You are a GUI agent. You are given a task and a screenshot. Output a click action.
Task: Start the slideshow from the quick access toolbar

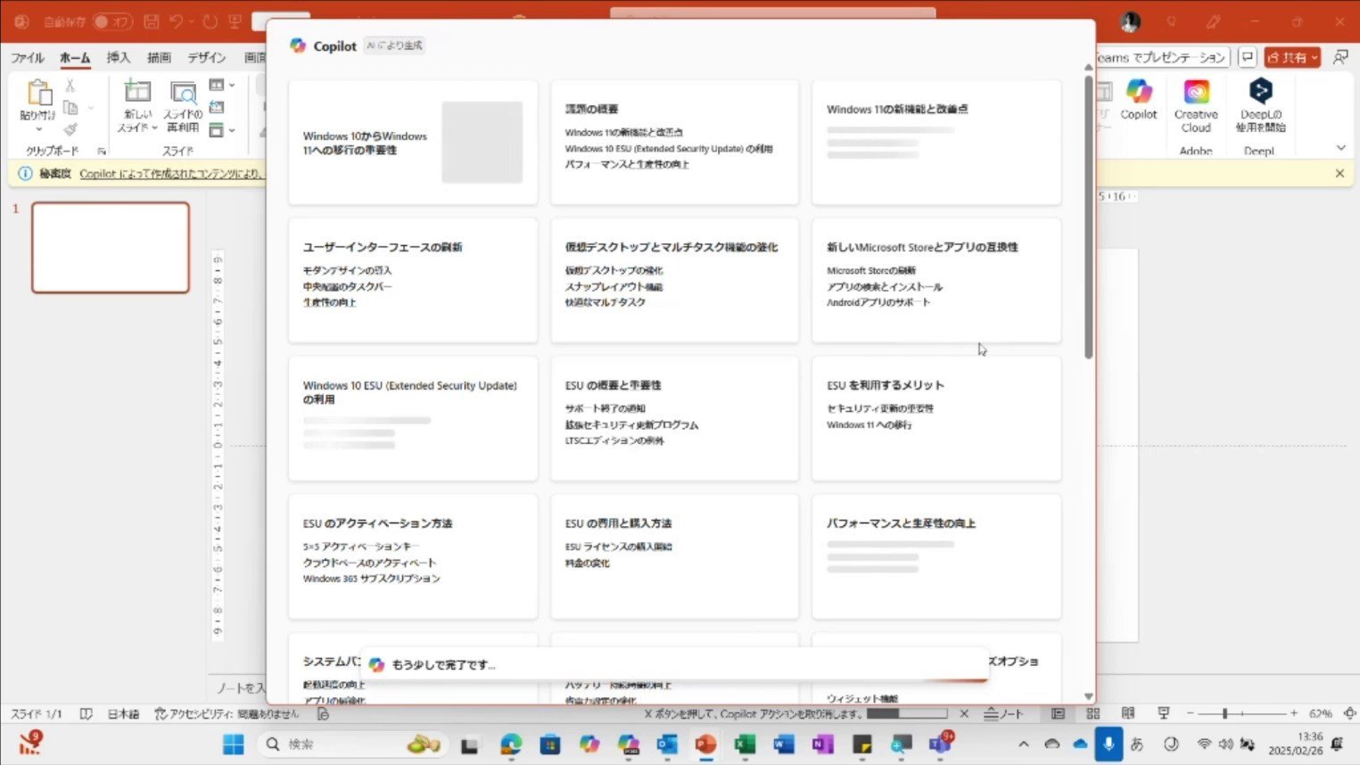click(235, 21)
